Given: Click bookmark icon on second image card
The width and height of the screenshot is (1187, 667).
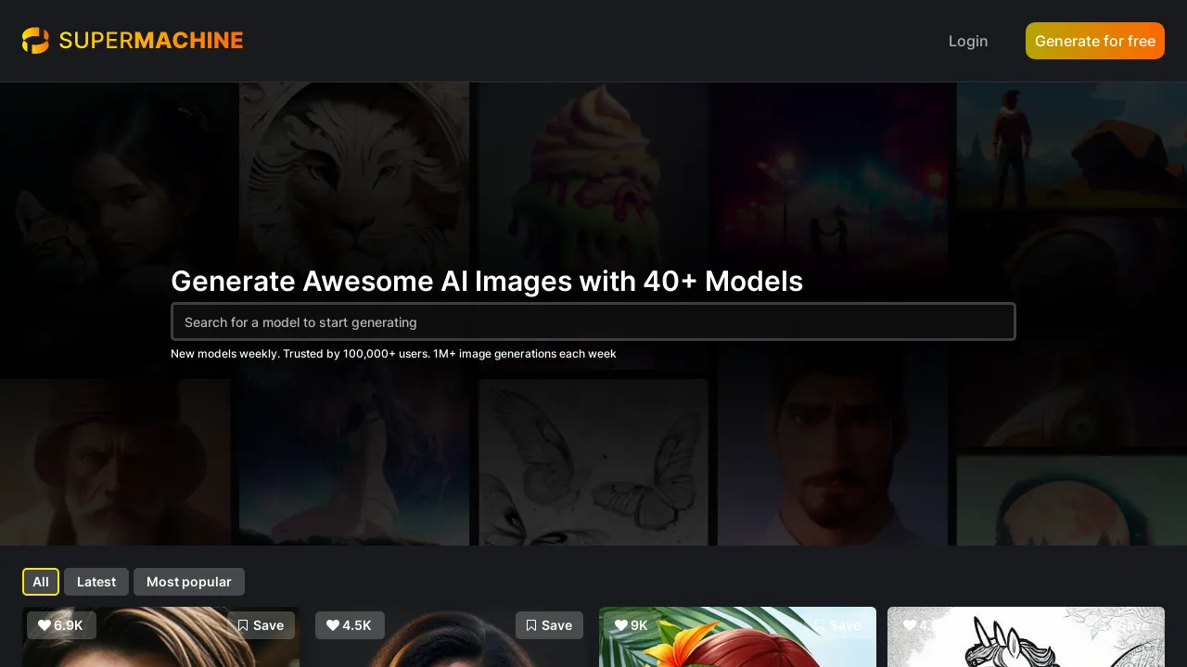Looking at the screenshot, I should point(531,625).
